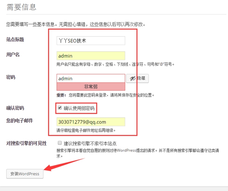Click the 密码 label

pyautogui.click(x=11, y=77)
